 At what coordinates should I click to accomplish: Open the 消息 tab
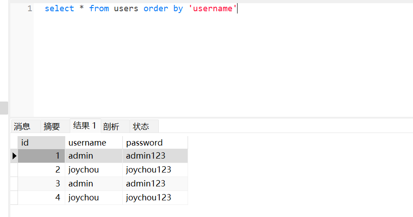22,126
